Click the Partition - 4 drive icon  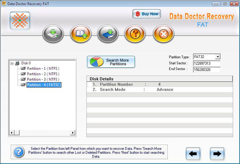pyautogui.click(x=23, y=85)
